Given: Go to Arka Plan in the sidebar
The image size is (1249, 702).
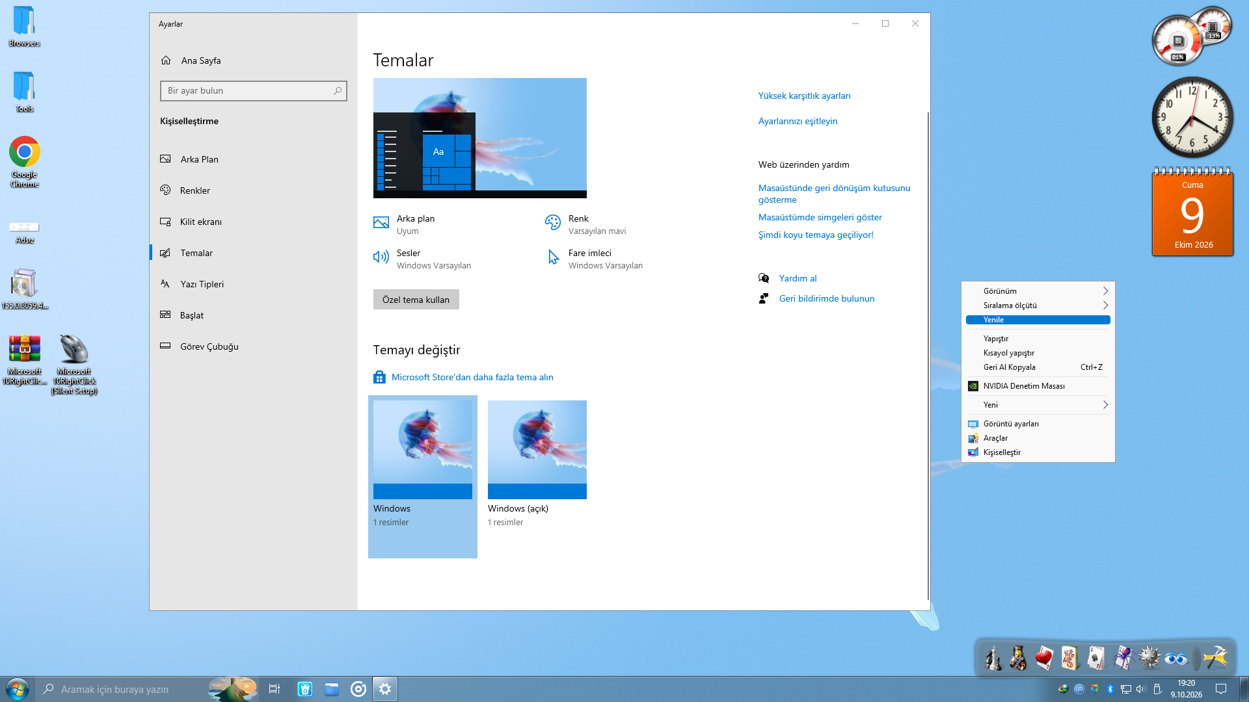Looking at the screenshot, I should (253, 159).
